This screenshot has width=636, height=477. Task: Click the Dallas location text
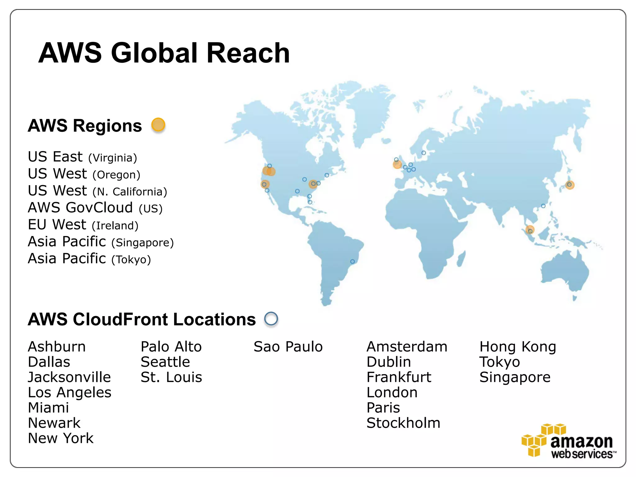click(x=49, y=362)
